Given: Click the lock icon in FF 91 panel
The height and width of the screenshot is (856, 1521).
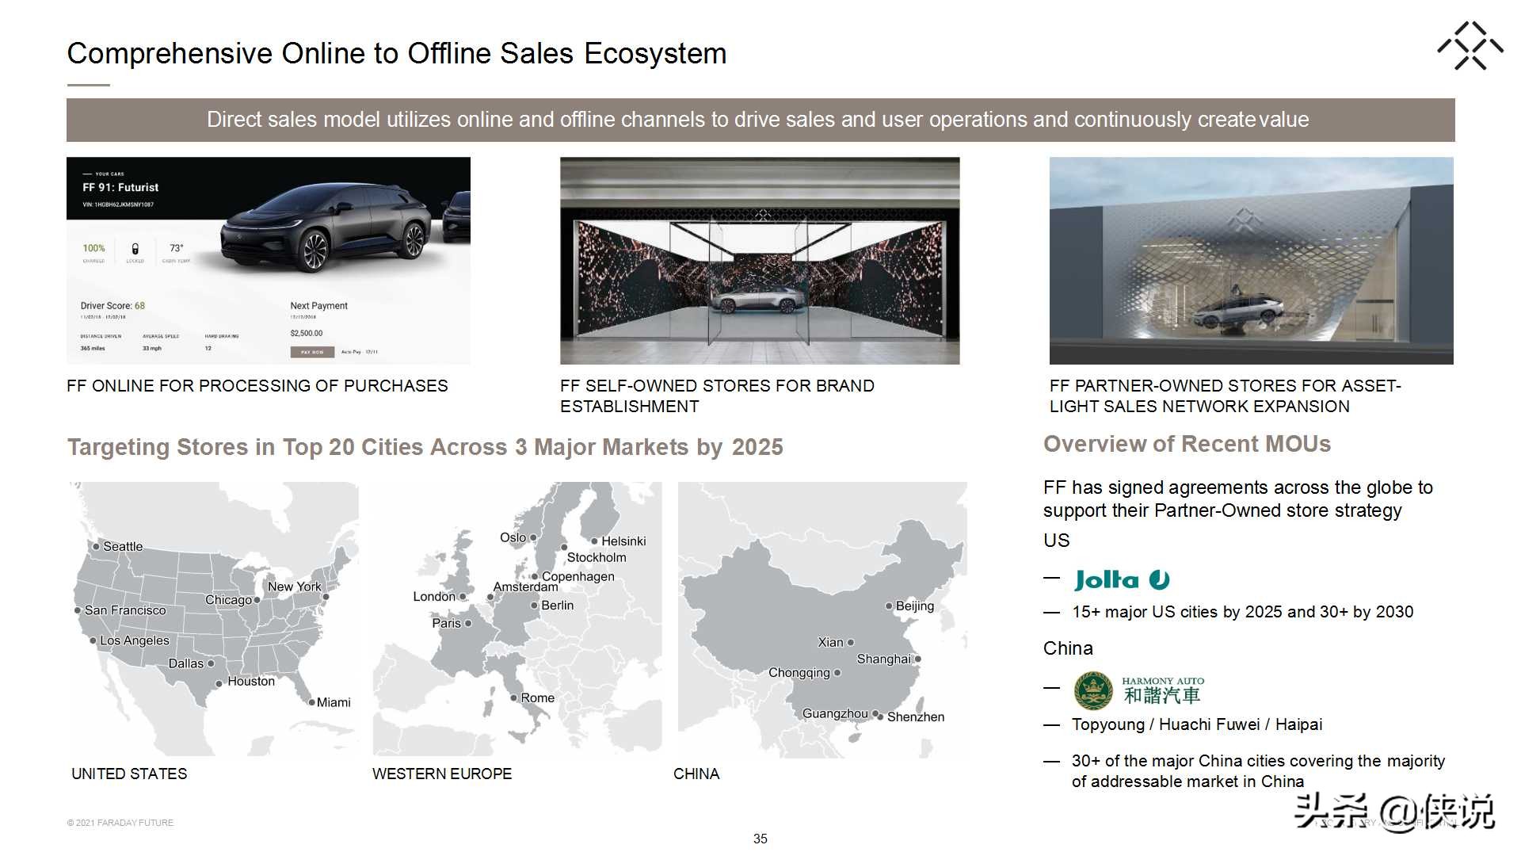Looking at the screenshot, I should (135, 249).
